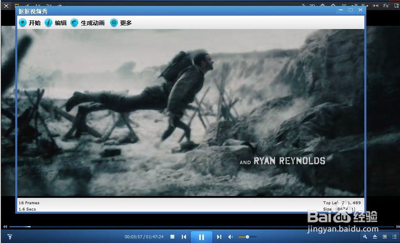This screenshot has height=243, width=400.
Task: Flip video horizontally via mirror icon
Action: 376,6
